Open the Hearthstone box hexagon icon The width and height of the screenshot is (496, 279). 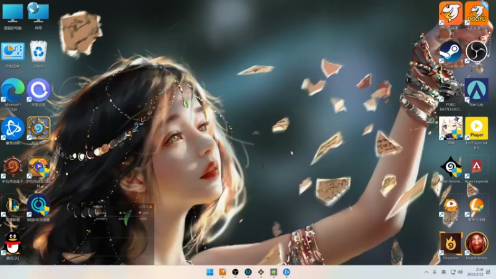pos(12,167)
